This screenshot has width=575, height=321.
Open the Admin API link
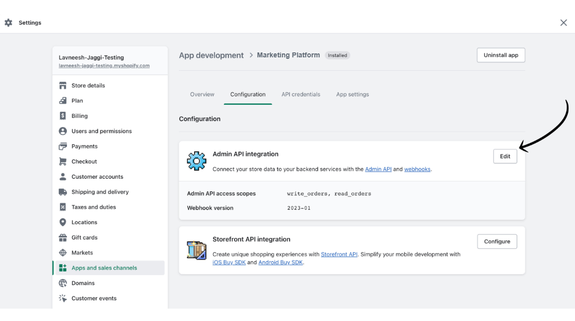(x=378, y=170)
